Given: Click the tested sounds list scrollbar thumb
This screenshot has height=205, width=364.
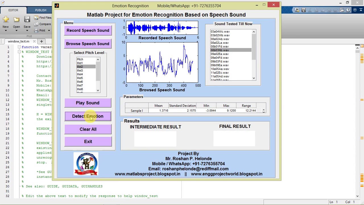Looking at the screenshot, I should 254,47.
